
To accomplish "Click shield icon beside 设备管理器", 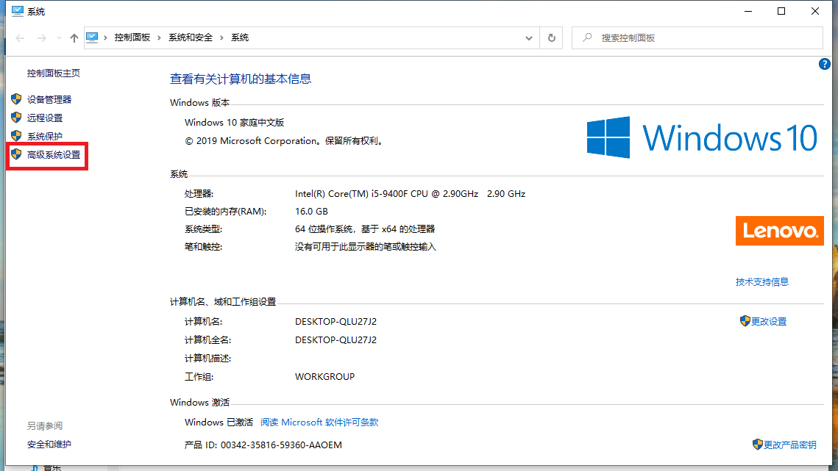I will [16, 98].
